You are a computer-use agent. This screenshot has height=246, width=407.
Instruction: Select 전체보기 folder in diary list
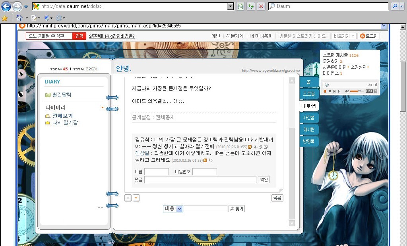click(x=62, y=116)
